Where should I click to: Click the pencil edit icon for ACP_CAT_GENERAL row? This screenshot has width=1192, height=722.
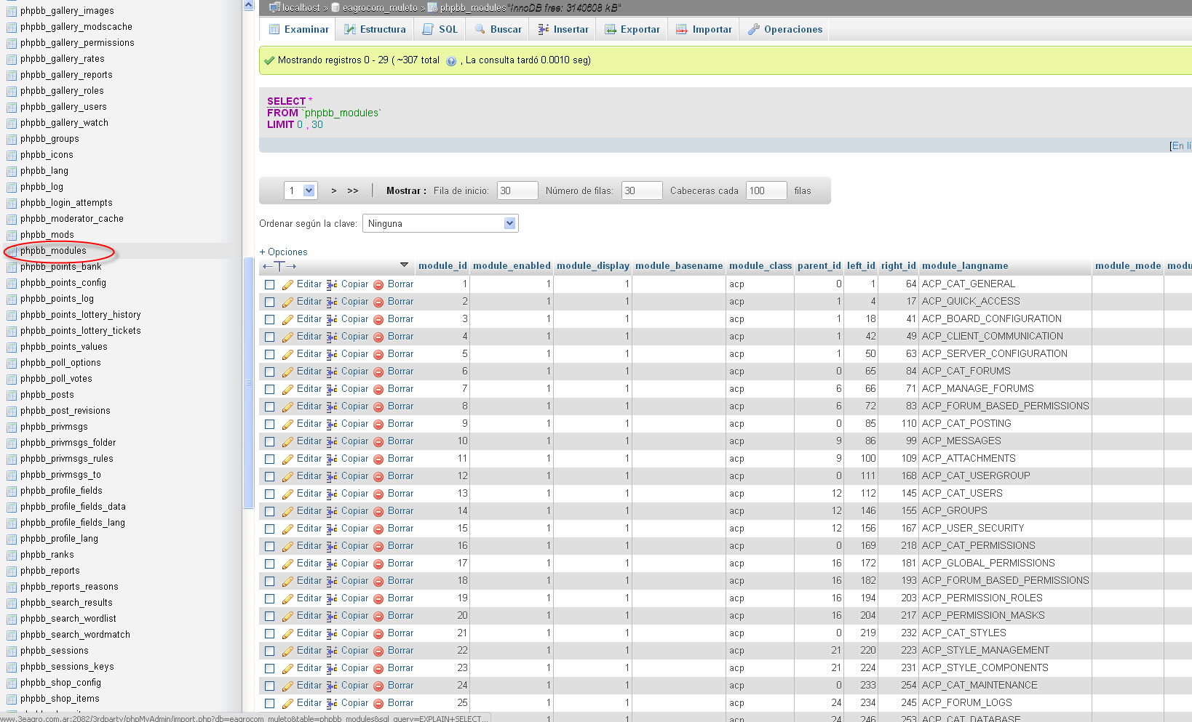[x=287, y=285]
